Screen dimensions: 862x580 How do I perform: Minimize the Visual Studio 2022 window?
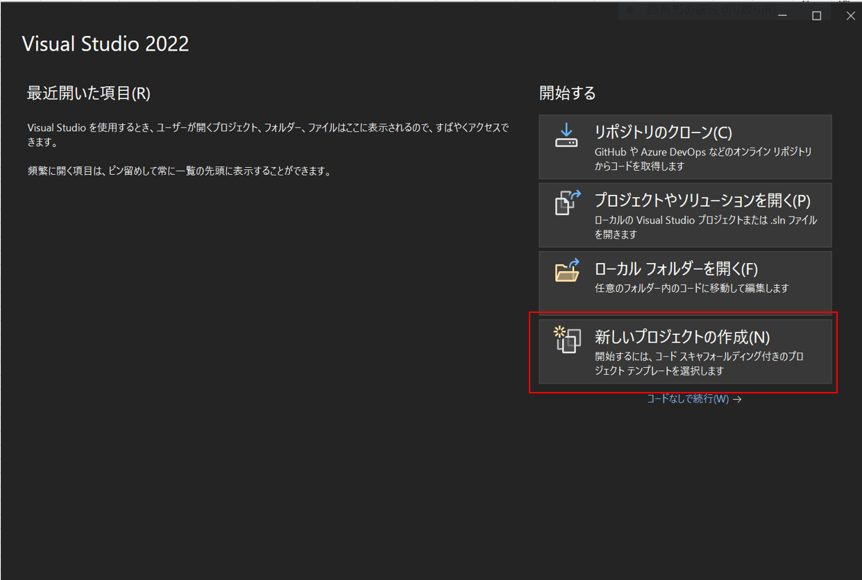[783, 16]
